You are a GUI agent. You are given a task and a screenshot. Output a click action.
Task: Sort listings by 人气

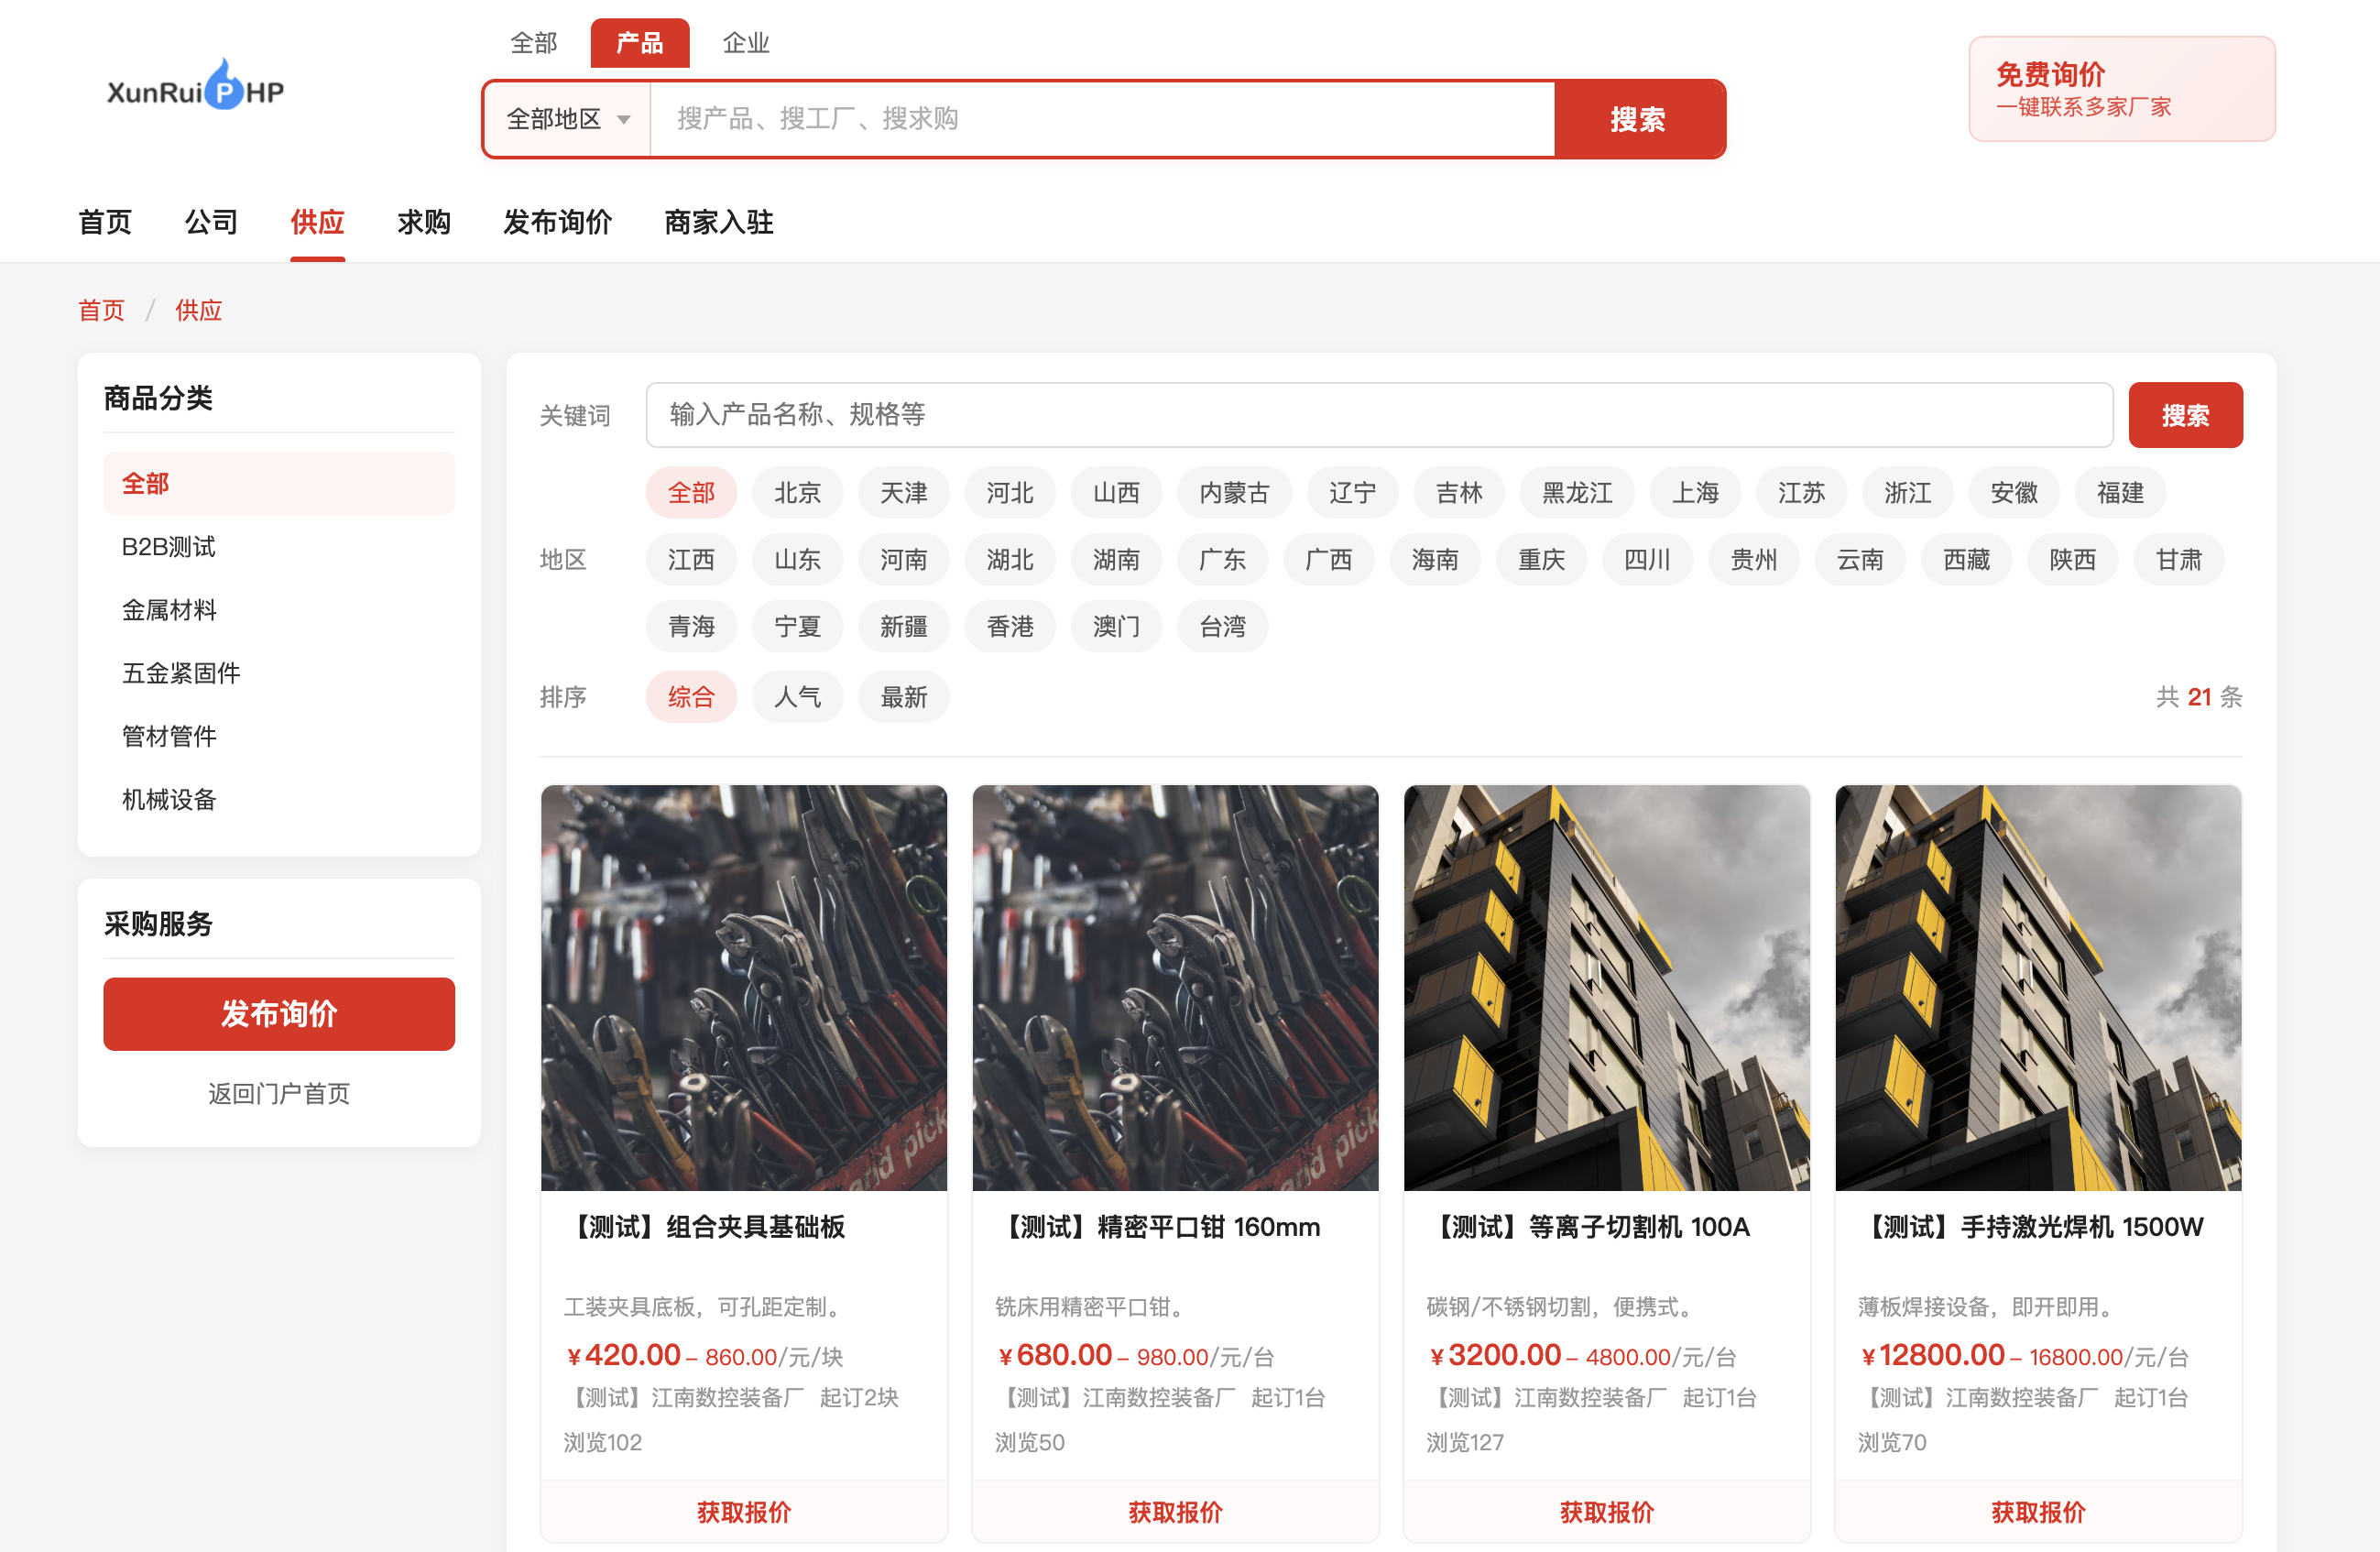click(797, 696)
